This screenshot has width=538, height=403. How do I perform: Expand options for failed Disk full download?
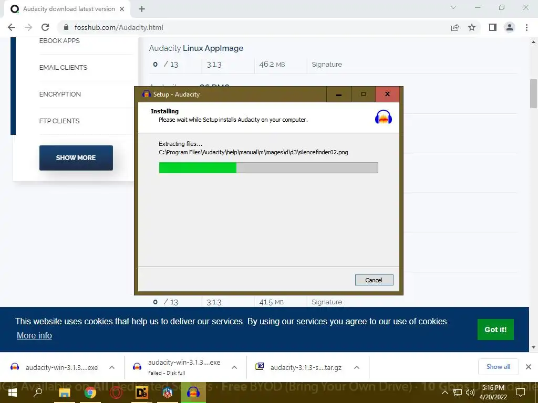click(x=234, y=367)
